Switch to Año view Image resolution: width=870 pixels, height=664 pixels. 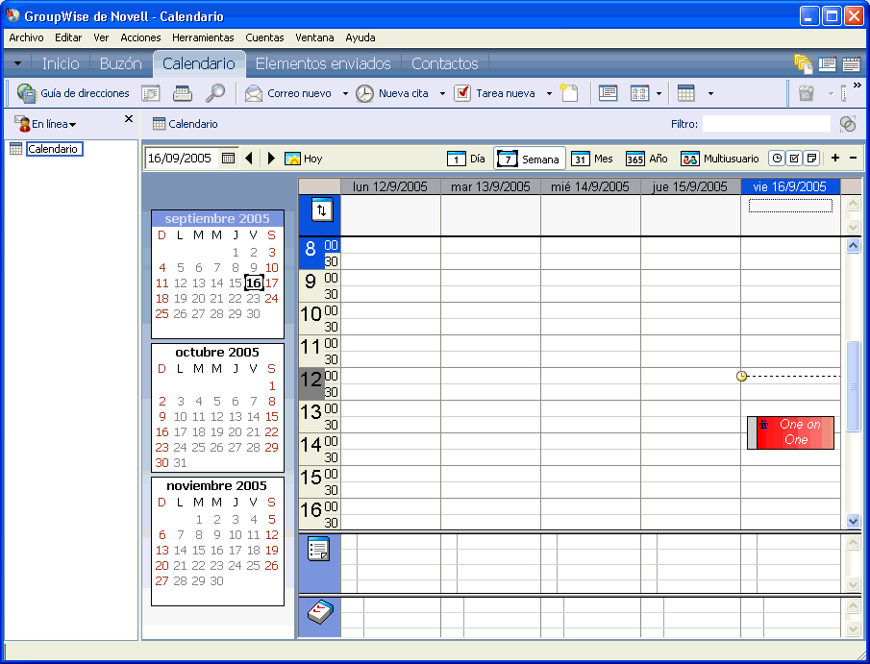pos(647,159)
